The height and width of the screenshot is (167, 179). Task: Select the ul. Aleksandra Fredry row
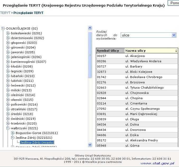tap(137, 140)
